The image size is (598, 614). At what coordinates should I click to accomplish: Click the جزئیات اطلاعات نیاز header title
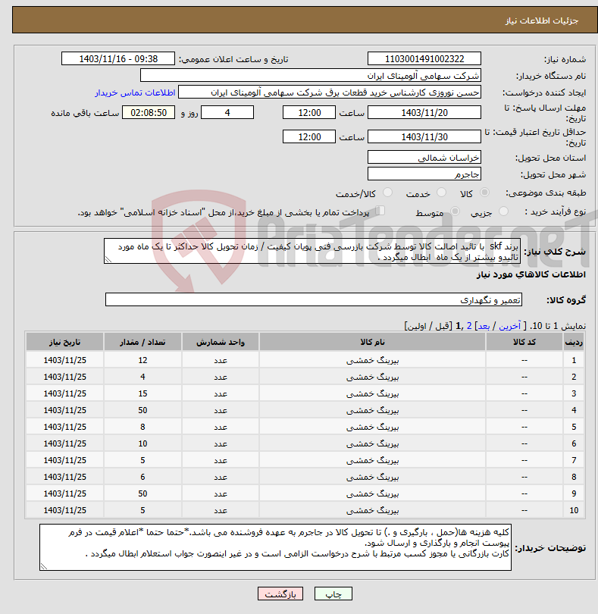point(542,20)
